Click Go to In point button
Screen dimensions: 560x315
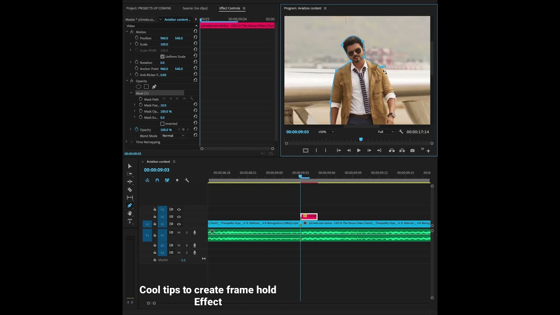(339, 150)
